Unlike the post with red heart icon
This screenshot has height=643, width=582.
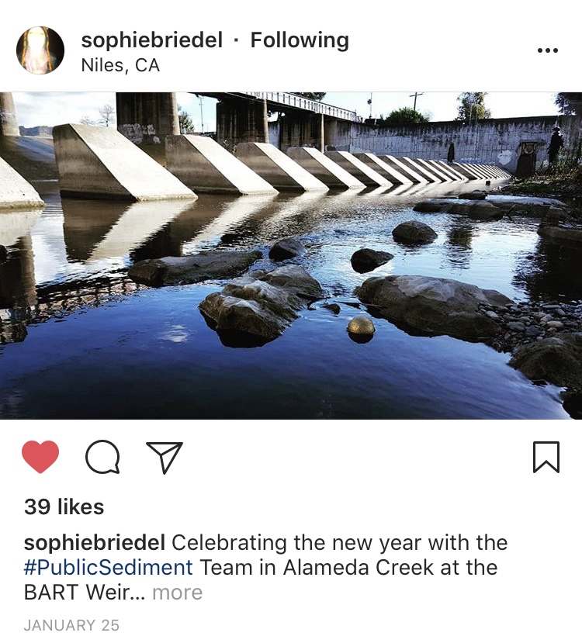coord(40,457)
